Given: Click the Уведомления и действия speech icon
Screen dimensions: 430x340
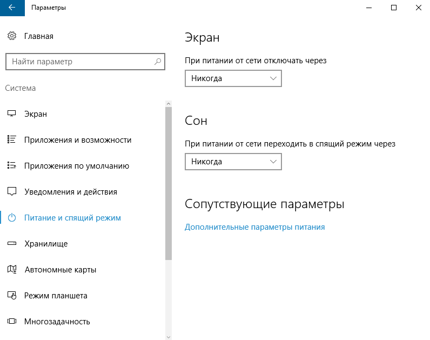Looking at the screenshot, I should 12,191.
